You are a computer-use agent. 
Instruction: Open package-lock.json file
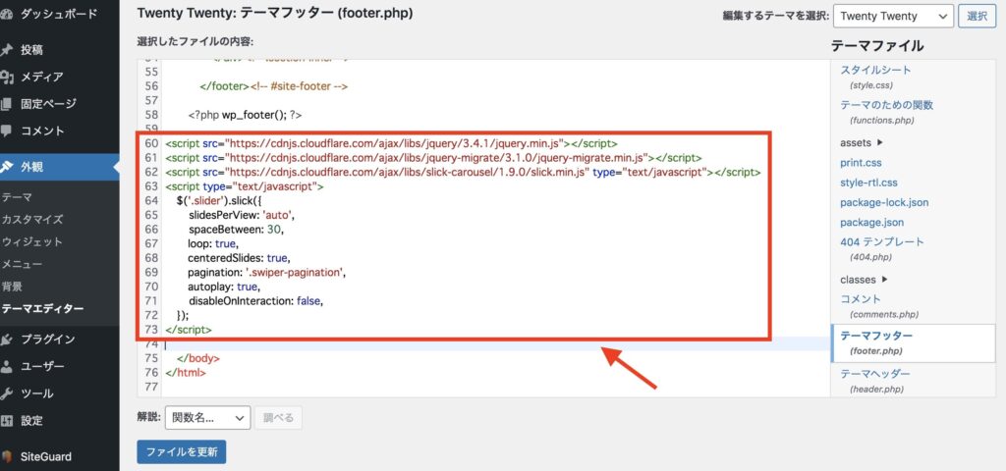tap(884, 202)
